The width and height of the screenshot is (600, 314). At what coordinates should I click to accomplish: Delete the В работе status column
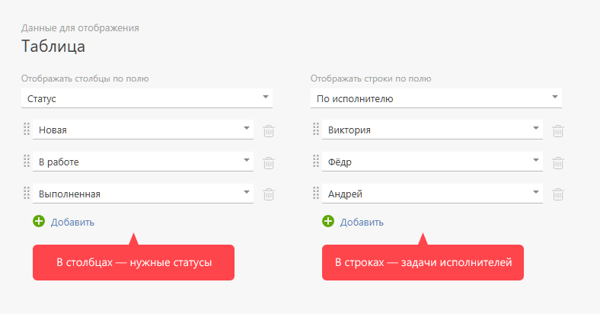269,163
